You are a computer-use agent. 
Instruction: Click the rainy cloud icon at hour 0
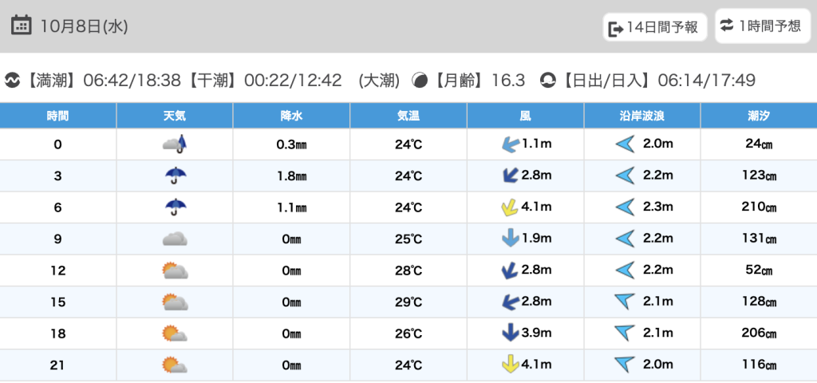tap(175, 144)
